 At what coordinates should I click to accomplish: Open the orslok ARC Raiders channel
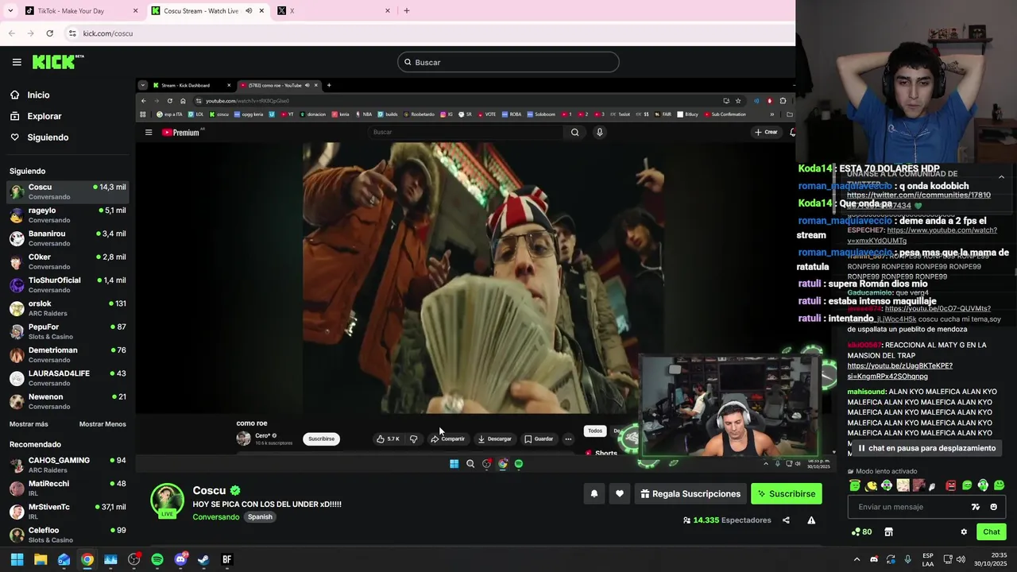click(x=68, y=308)
